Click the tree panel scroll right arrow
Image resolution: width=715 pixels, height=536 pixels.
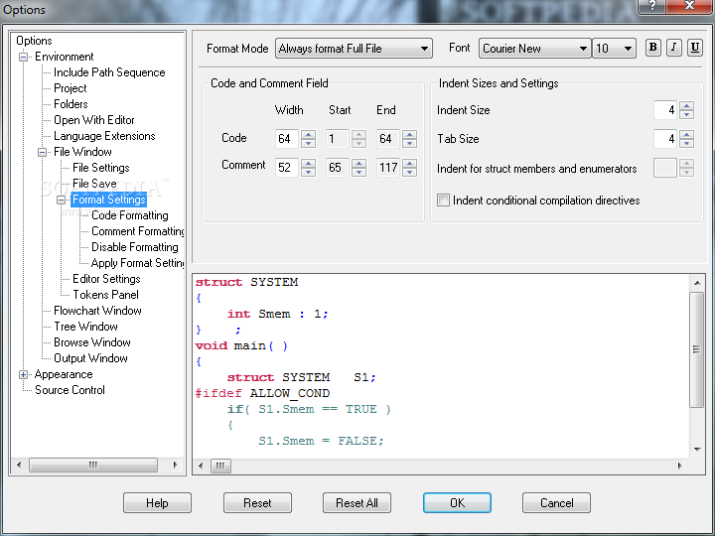pos(175,465)
